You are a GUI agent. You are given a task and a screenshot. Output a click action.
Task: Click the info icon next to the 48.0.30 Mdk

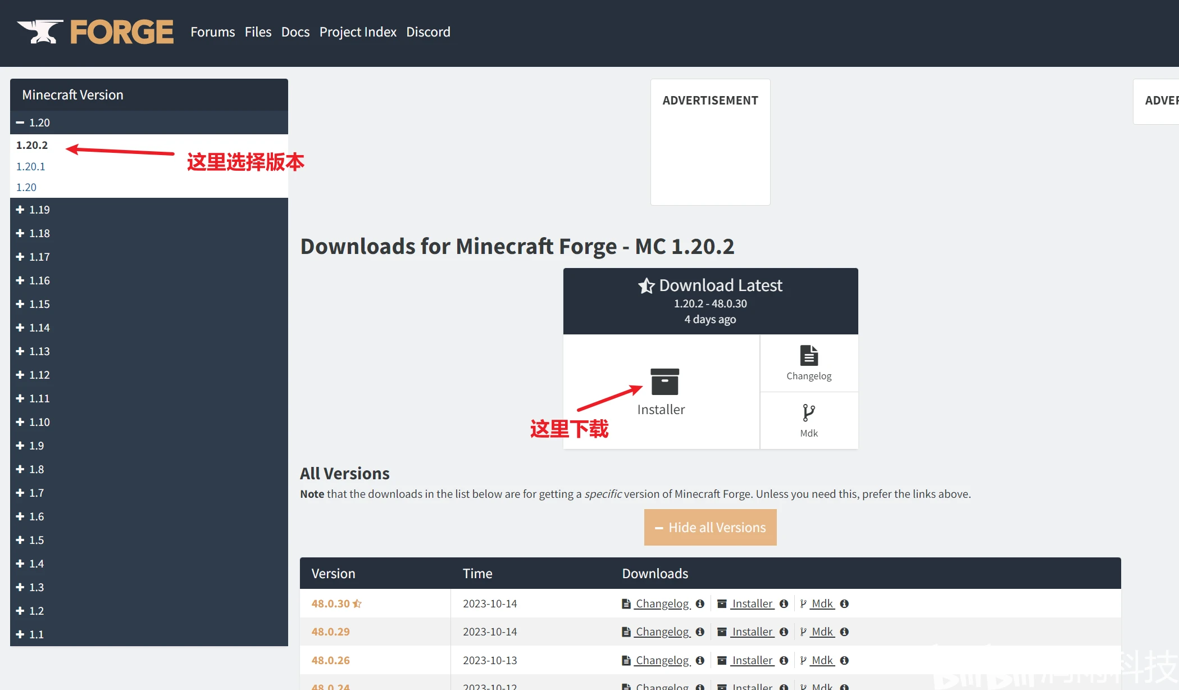(x=844, y=603)
